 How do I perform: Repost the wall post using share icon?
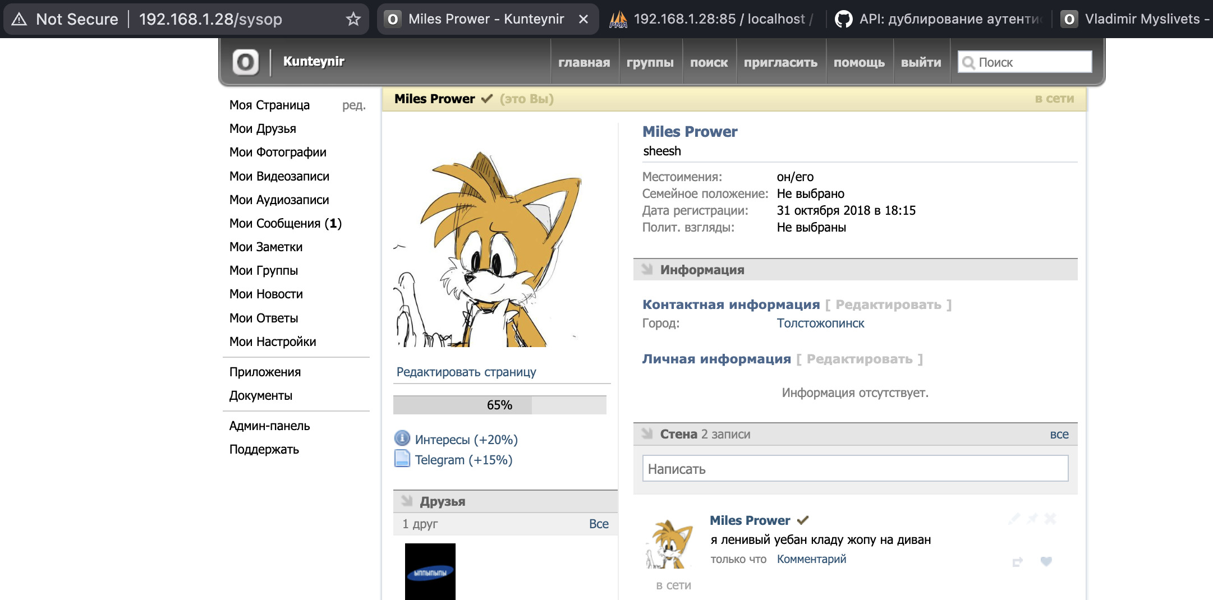[x=1017, y=561]
